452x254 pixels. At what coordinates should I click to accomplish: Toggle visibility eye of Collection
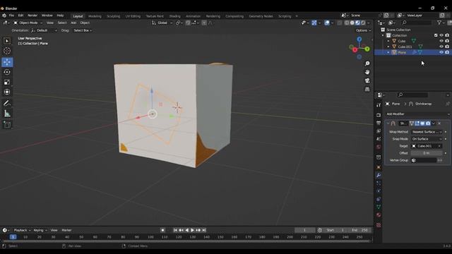[x=441, y=35]
